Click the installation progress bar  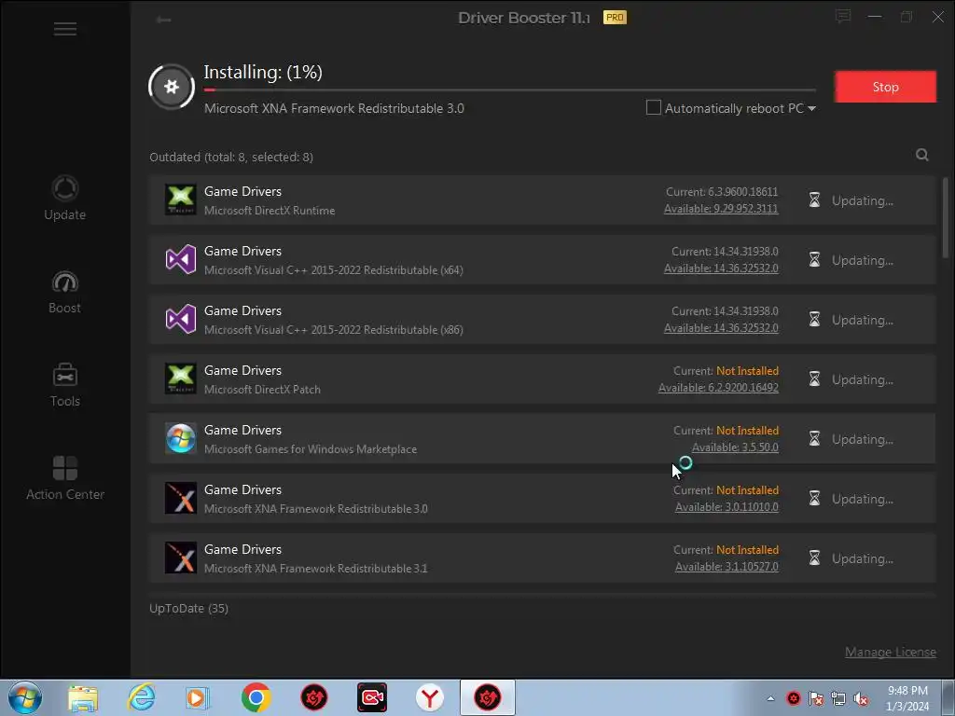point(510,90)
